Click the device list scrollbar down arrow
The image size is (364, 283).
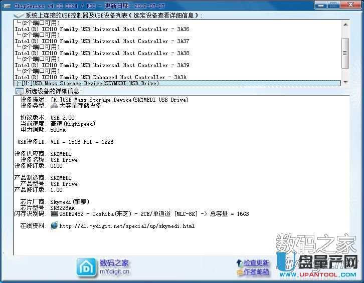pos(345,83)
